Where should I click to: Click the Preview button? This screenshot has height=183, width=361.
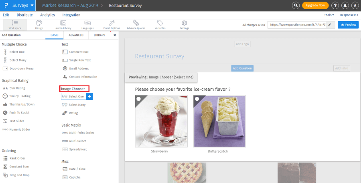click(348, 25)
